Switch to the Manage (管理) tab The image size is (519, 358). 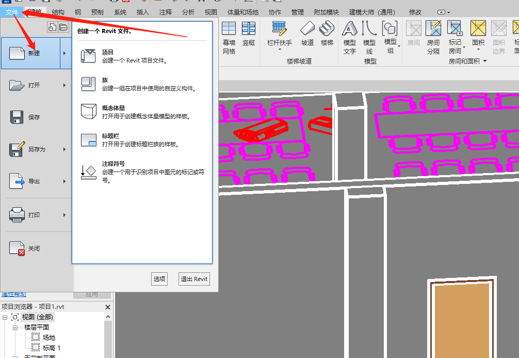coord(298,12)
